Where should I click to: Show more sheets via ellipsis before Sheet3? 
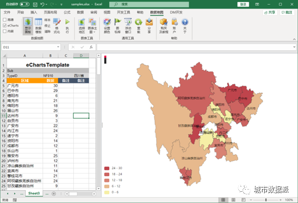point(22,194)
